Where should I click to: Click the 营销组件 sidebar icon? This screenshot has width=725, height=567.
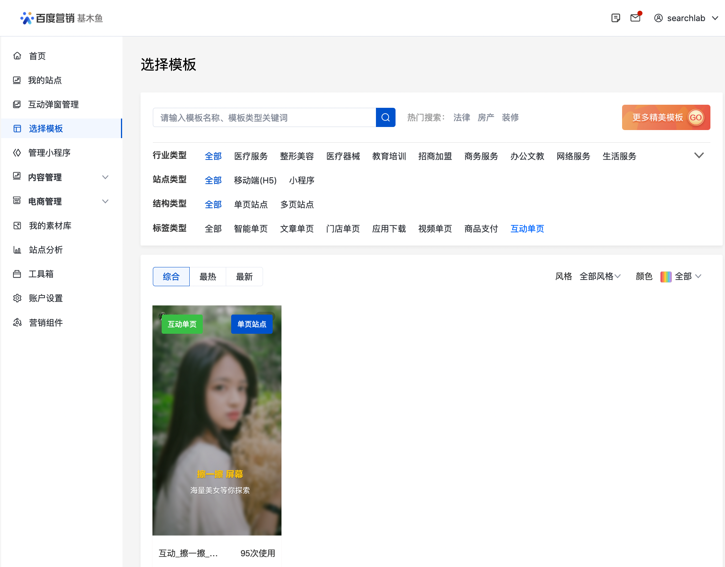click(x=17, y=323)
